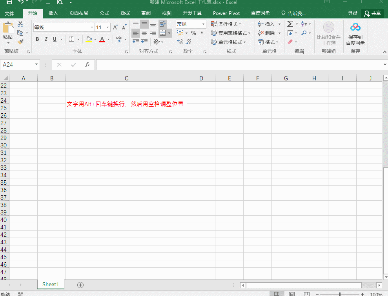Screen dimensions: 388x296
Task: Open the 公式 ribbon tab
Action: (104, 13)
